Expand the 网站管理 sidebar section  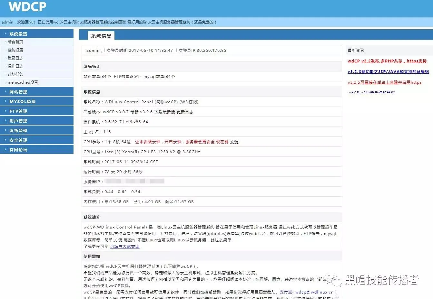pyautogui.click(x=37, y=92)
